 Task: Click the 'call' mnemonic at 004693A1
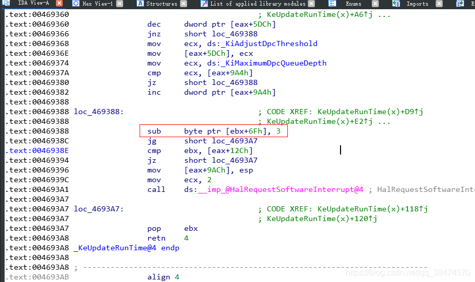pyautogui.click(x=156, y=189)
